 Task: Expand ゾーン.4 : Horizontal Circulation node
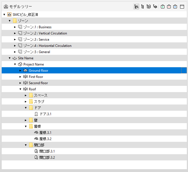[15, 46]
